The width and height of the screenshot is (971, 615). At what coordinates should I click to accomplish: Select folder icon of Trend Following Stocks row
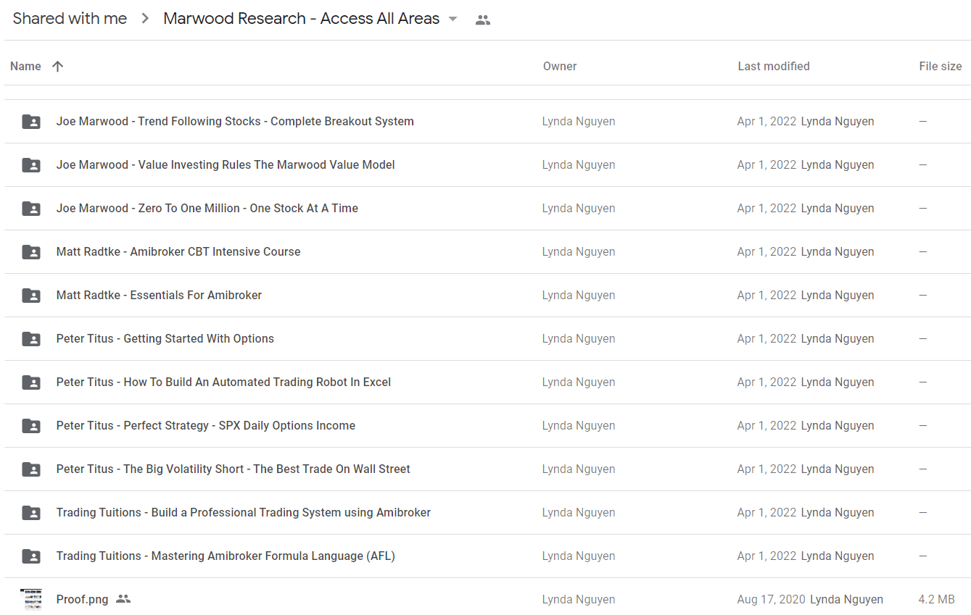31,122
